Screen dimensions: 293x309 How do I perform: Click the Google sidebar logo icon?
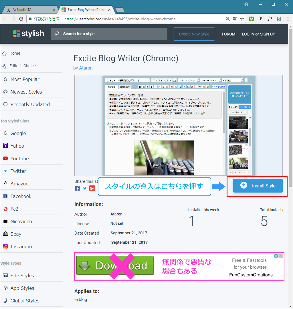[5, 133]
